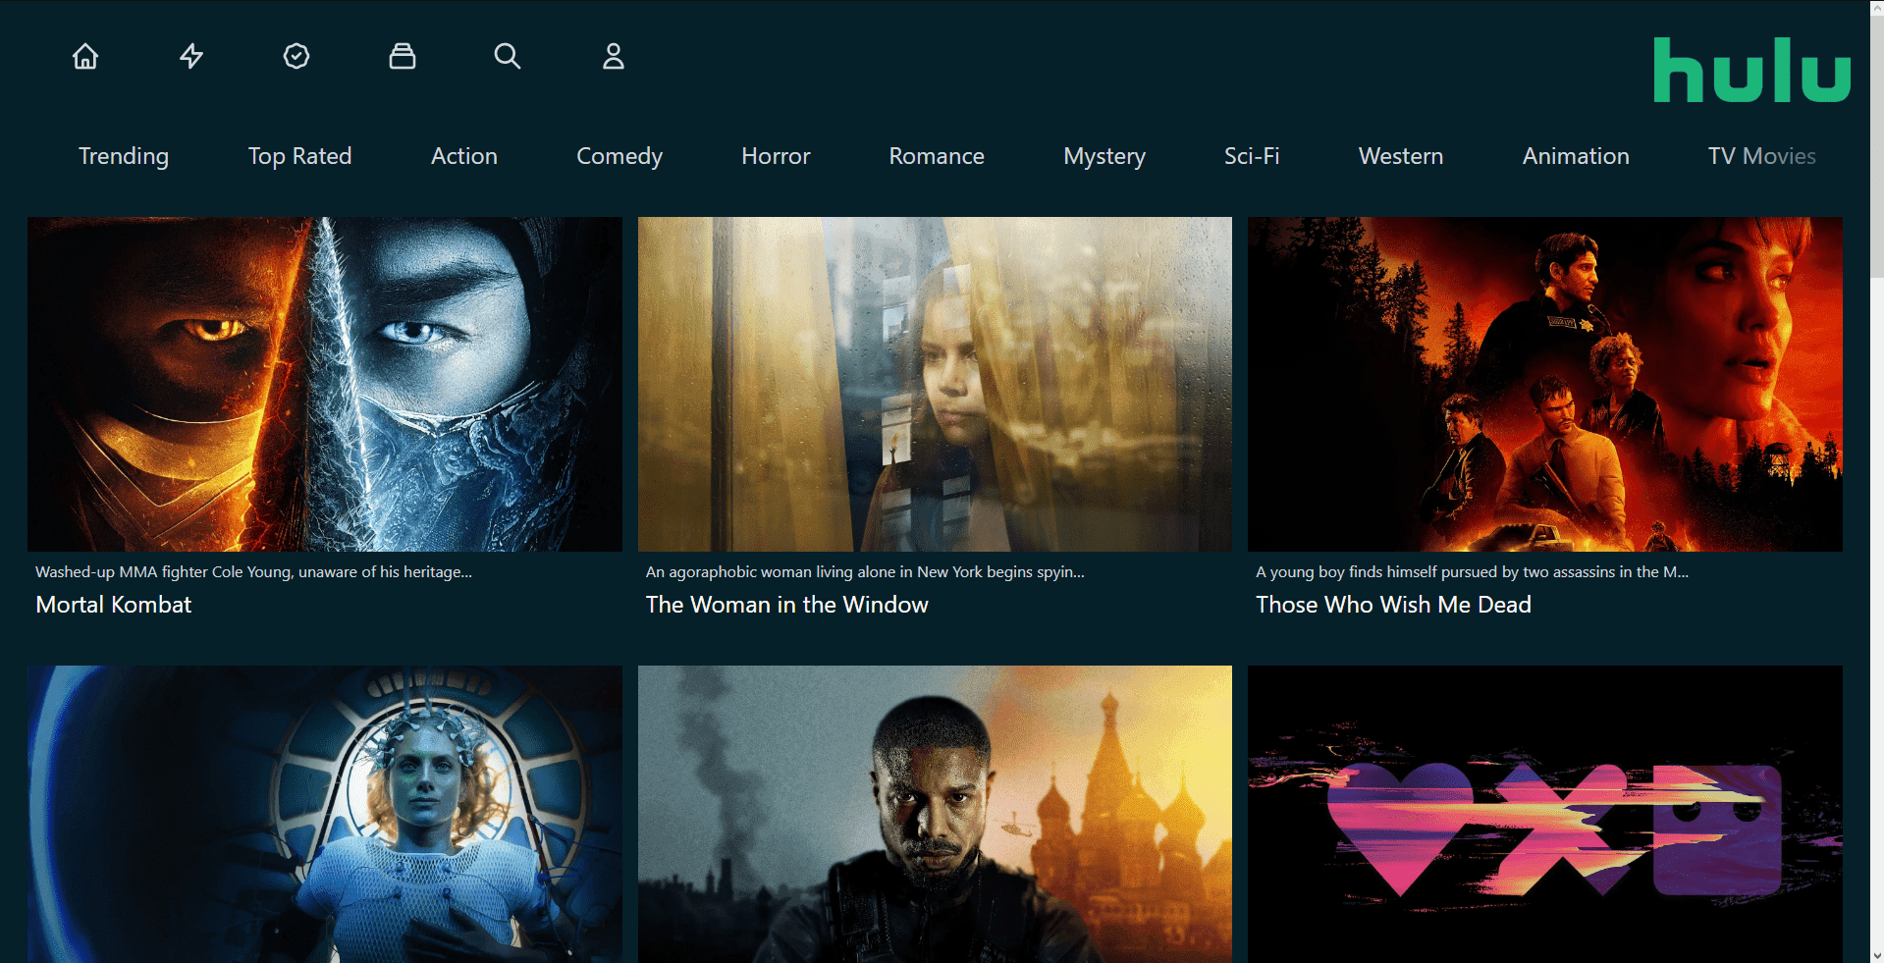The height and width of the screenshot is (963, 1884).
Task: Click the verified badge check icon
Action: pos(296,56)
